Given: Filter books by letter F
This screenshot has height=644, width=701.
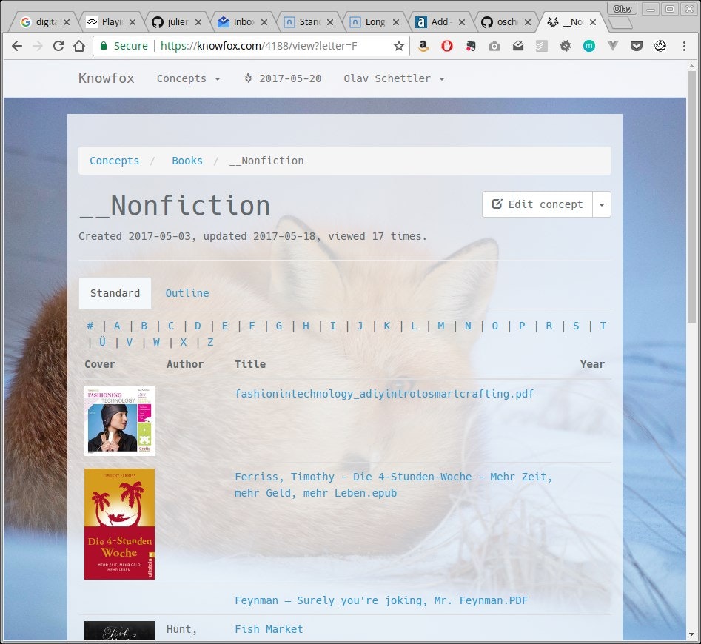Looking at the screenshot, I should click(252, 326).
